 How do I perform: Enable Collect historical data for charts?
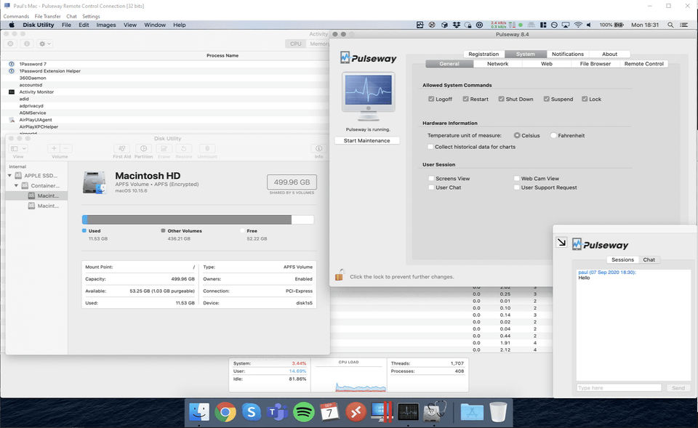click(430, 147)
